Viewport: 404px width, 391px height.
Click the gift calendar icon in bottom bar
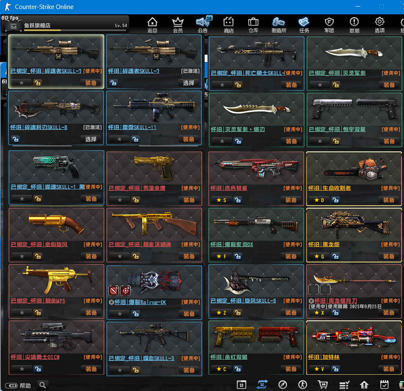[241, 384]
